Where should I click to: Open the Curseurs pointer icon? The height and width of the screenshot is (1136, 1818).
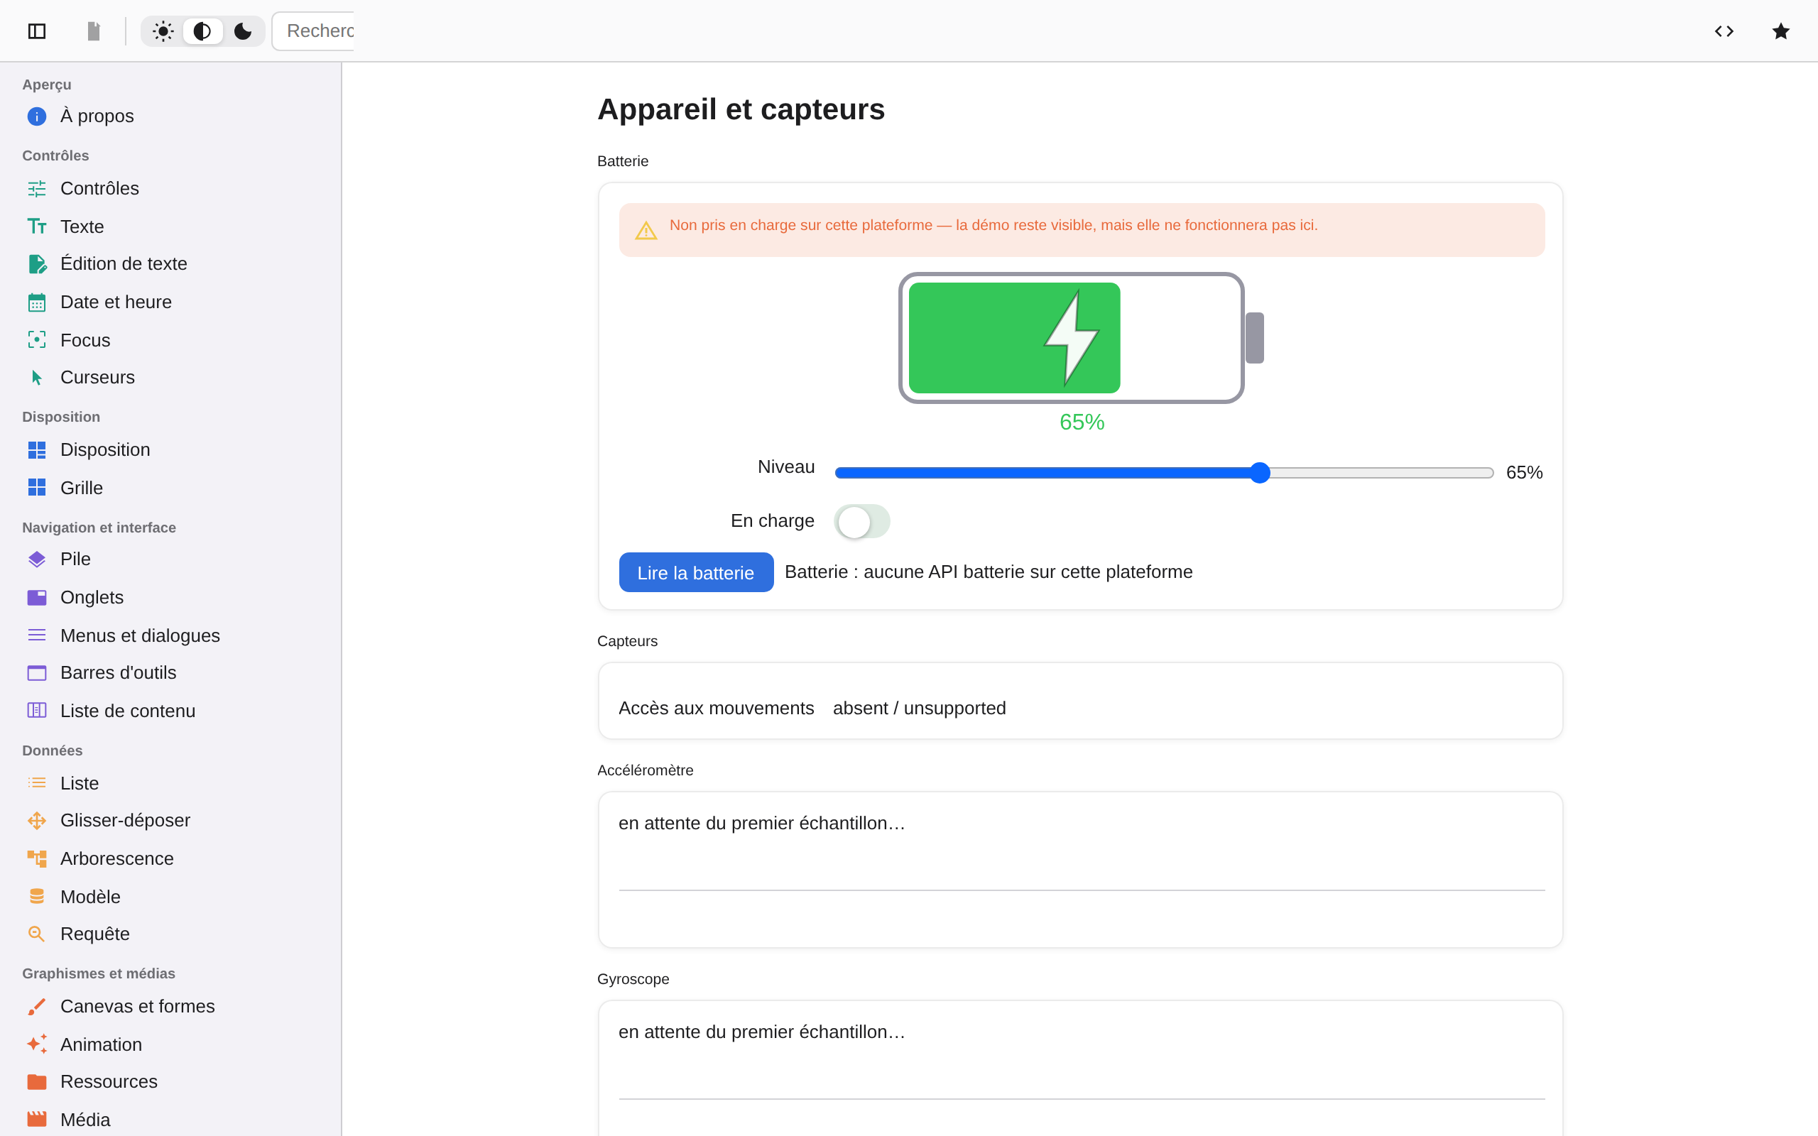37,377
